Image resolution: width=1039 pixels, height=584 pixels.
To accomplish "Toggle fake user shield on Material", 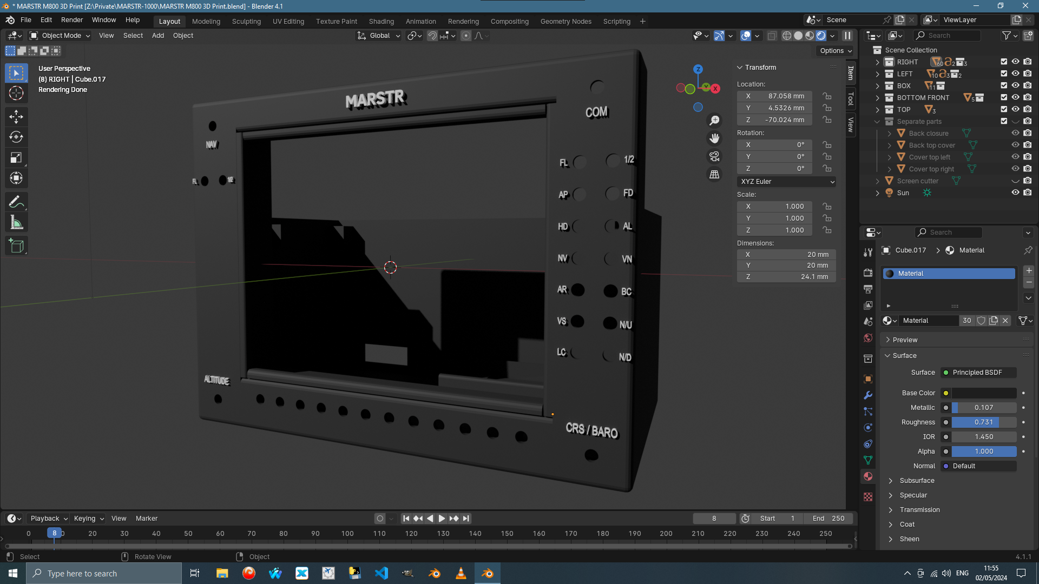I will click(x=981, y=321).
